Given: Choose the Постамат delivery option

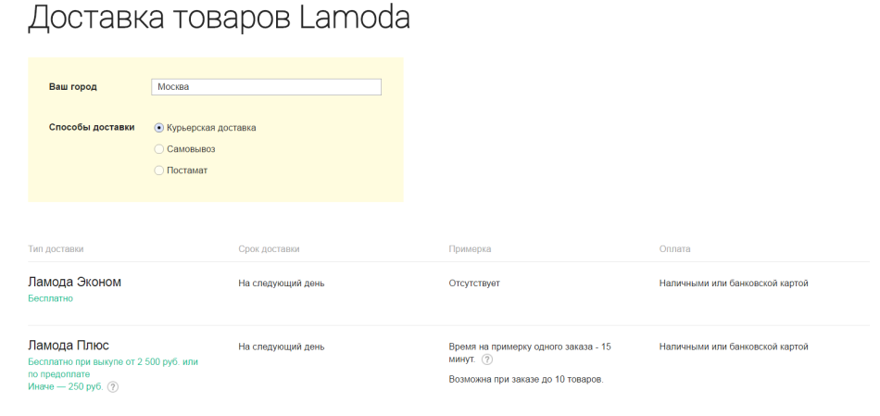Looking at the screenshot, I should click(x=158, y=170).
